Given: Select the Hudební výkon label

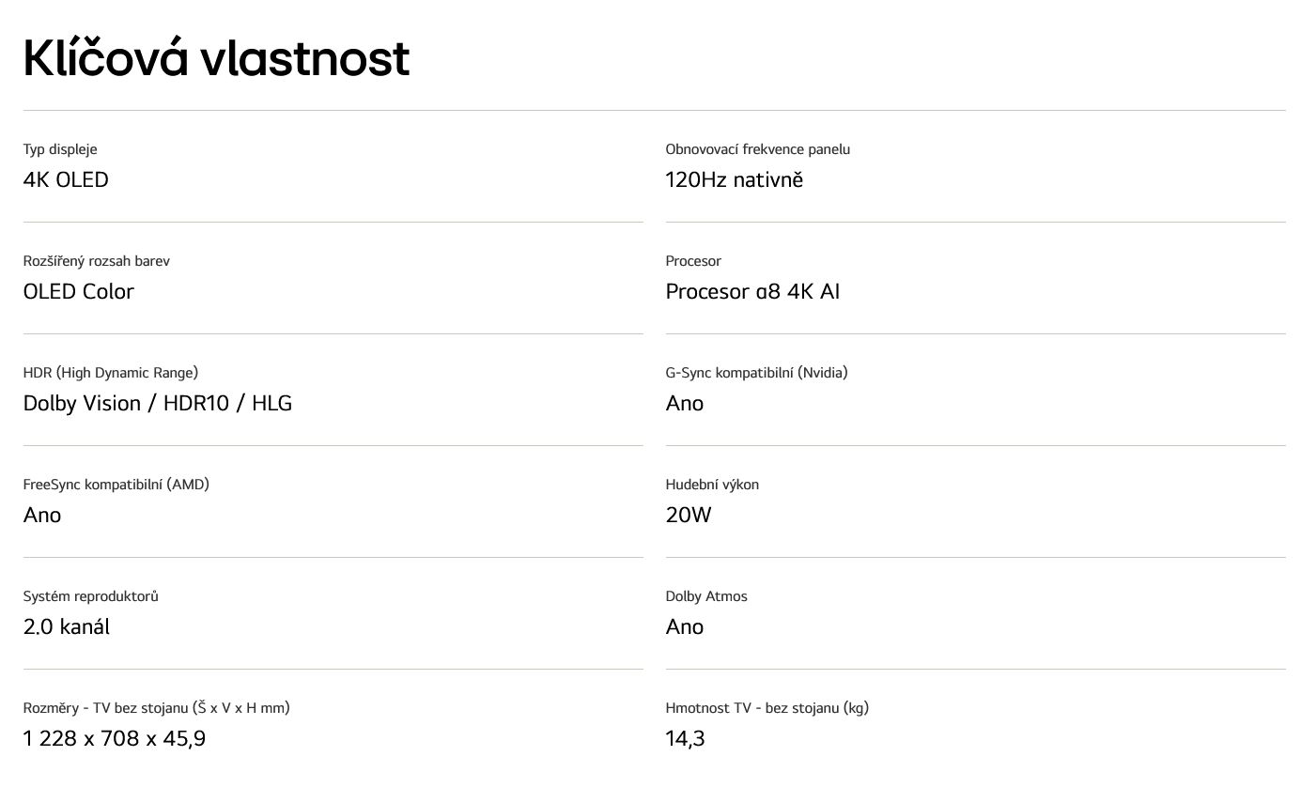Looking at the screenshot, I should [x=712, y=485].
